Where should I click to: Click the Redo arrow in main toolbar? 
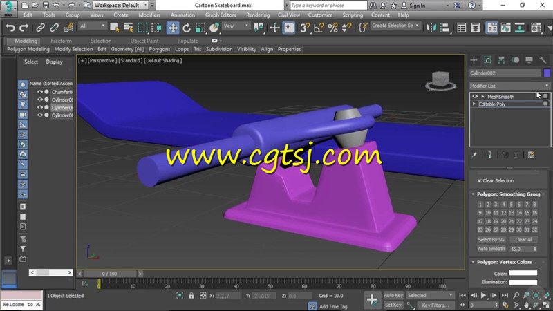[x=24, y=28]
